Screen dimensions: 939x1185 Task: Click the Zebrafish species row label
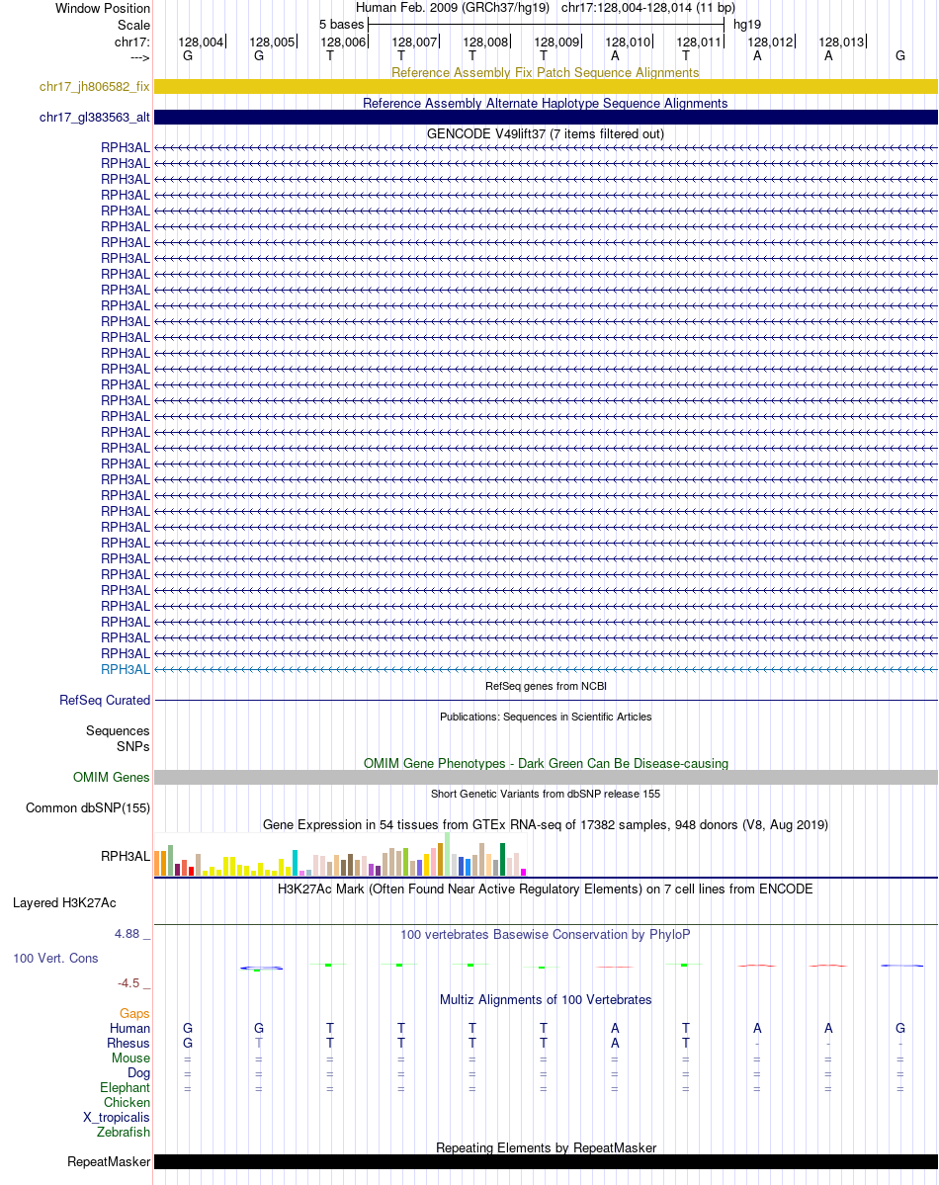(x=124, y=1132)
